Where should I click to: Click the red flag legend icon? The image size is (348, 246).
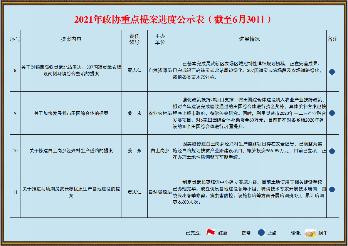point(211,232)
